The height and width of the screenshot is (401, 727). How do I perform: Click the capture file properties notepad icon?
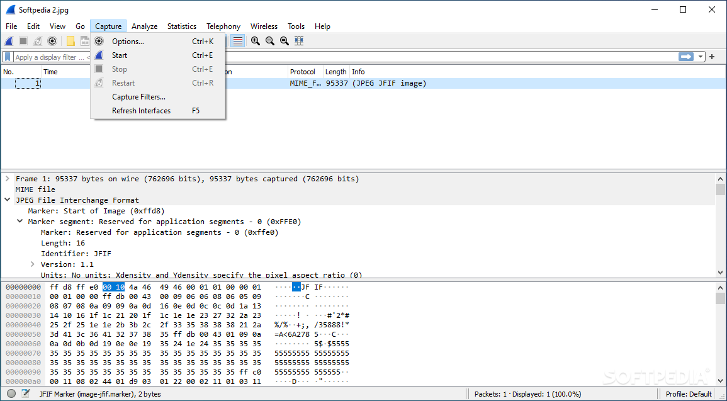pyautogui.click(x=26, y=394)
